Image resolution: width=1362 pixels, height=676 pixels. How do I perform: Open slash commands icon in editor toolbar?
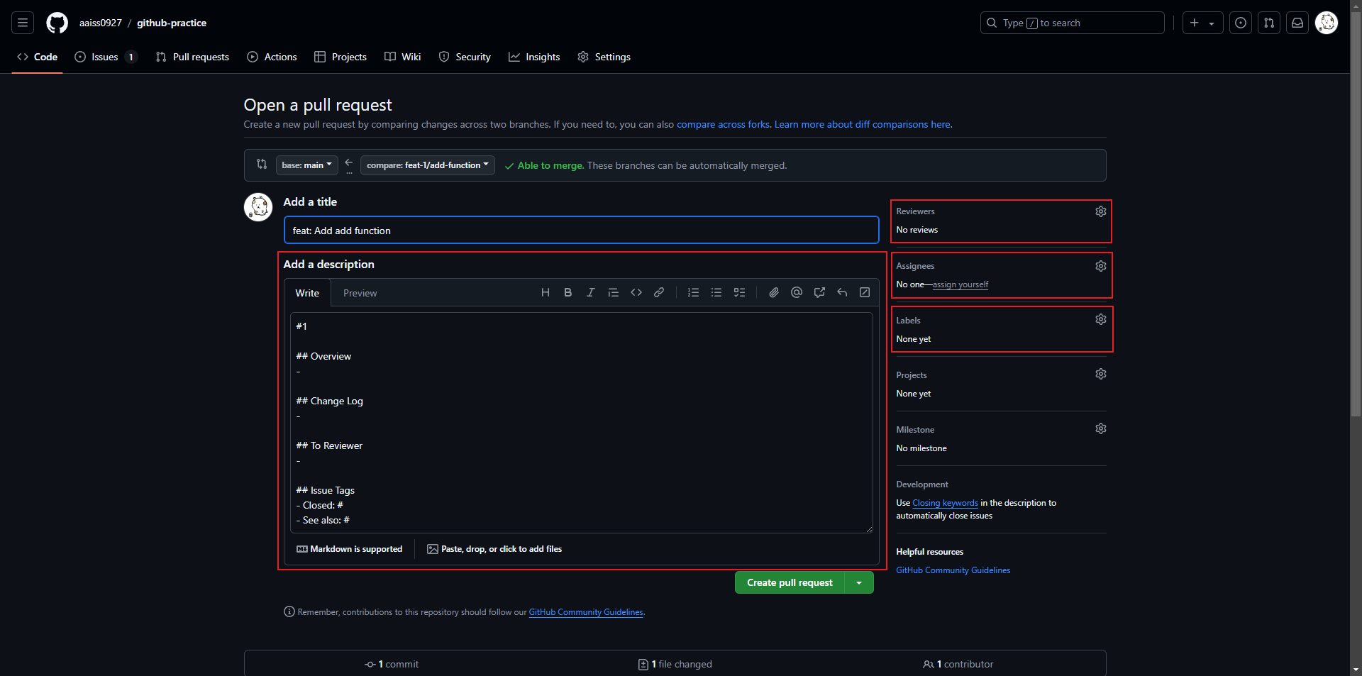[x=865, y=292]
